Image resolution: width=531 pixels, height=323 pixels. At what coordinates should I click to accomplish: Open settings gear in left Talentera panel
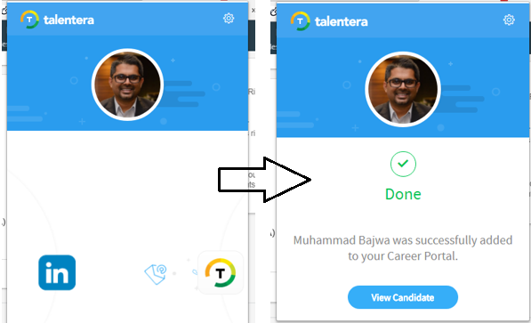[x=229, y=19]
